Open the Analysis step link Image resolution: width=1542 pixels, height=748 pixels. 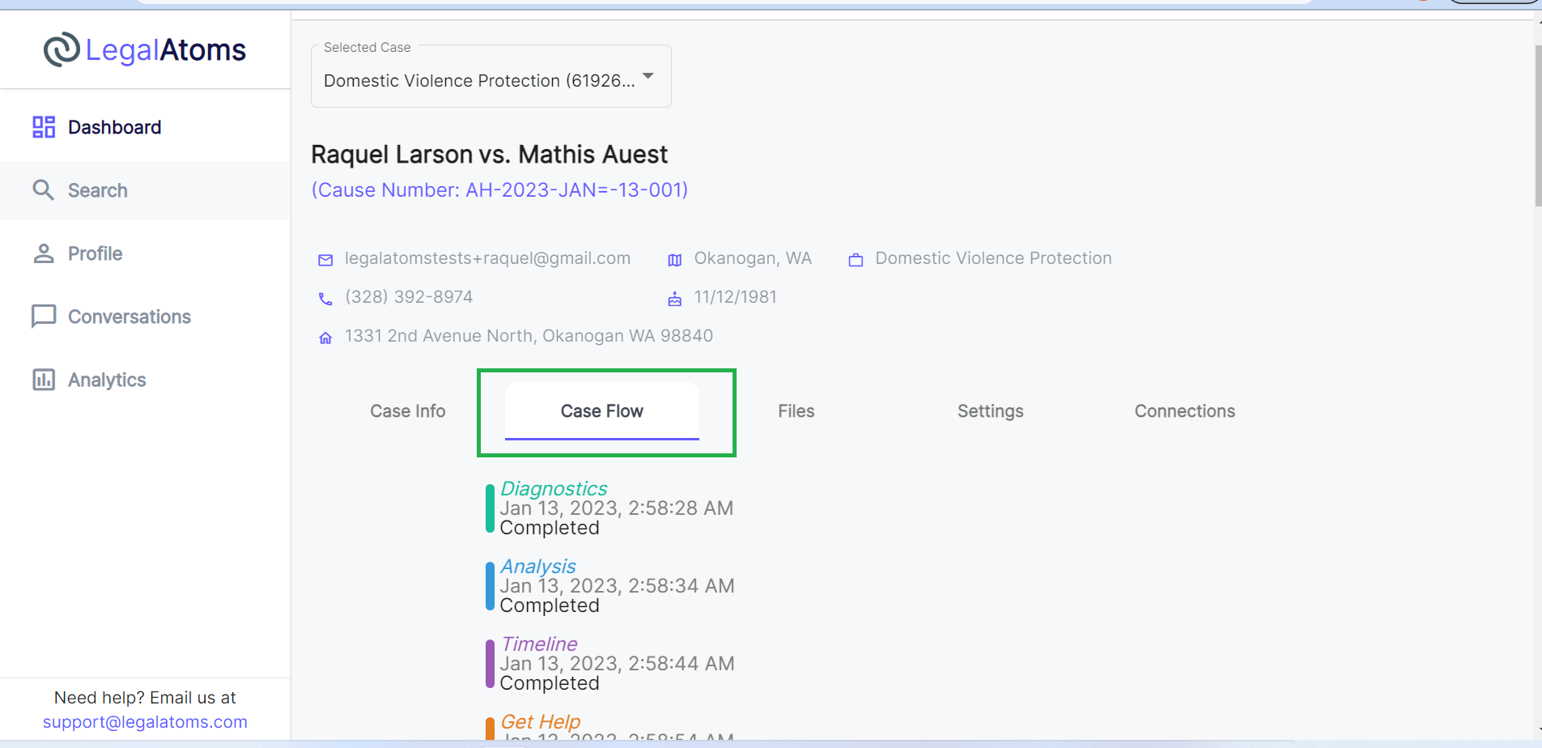click(x=538, y=566)
